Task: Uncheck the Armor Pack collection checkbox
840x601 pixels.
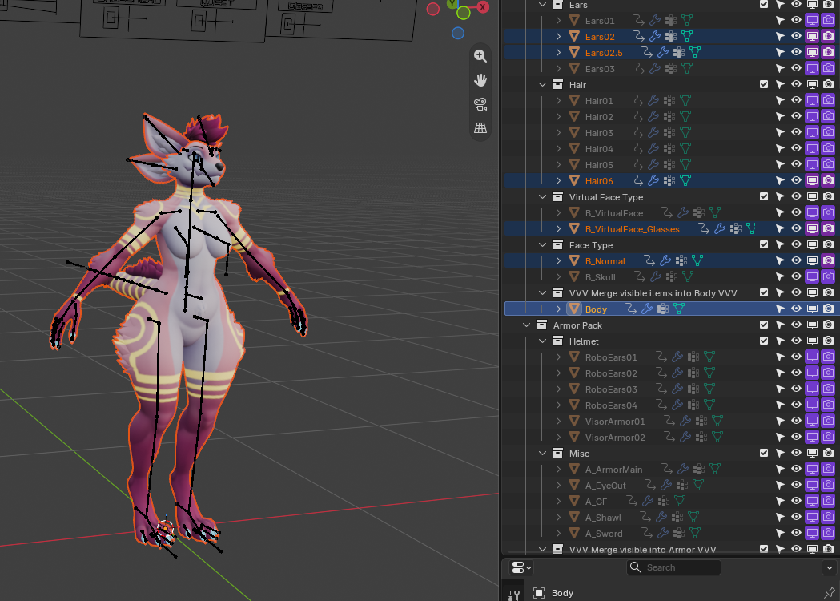Action: coord(764,325)
